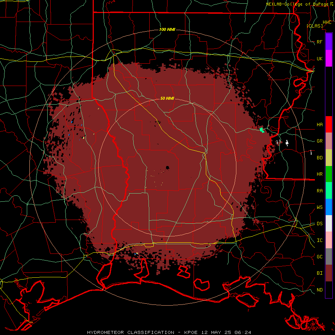Click the BI dark red legend swatch
This screenshot has width=335, height=335.
pos(329,273)
